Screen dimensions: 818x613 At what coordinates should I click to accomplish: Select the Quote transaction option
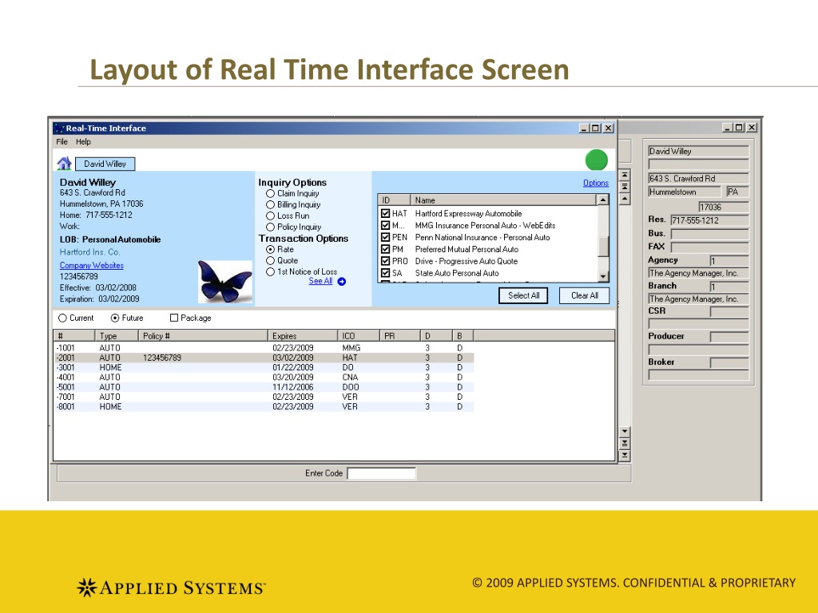[270, 261]
